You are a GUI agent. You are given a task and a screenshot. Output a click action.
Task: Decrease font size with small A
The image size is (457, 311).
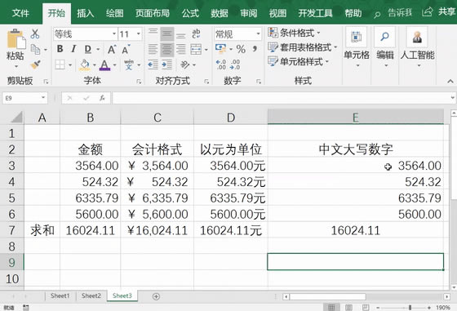(x=126, y=49)
